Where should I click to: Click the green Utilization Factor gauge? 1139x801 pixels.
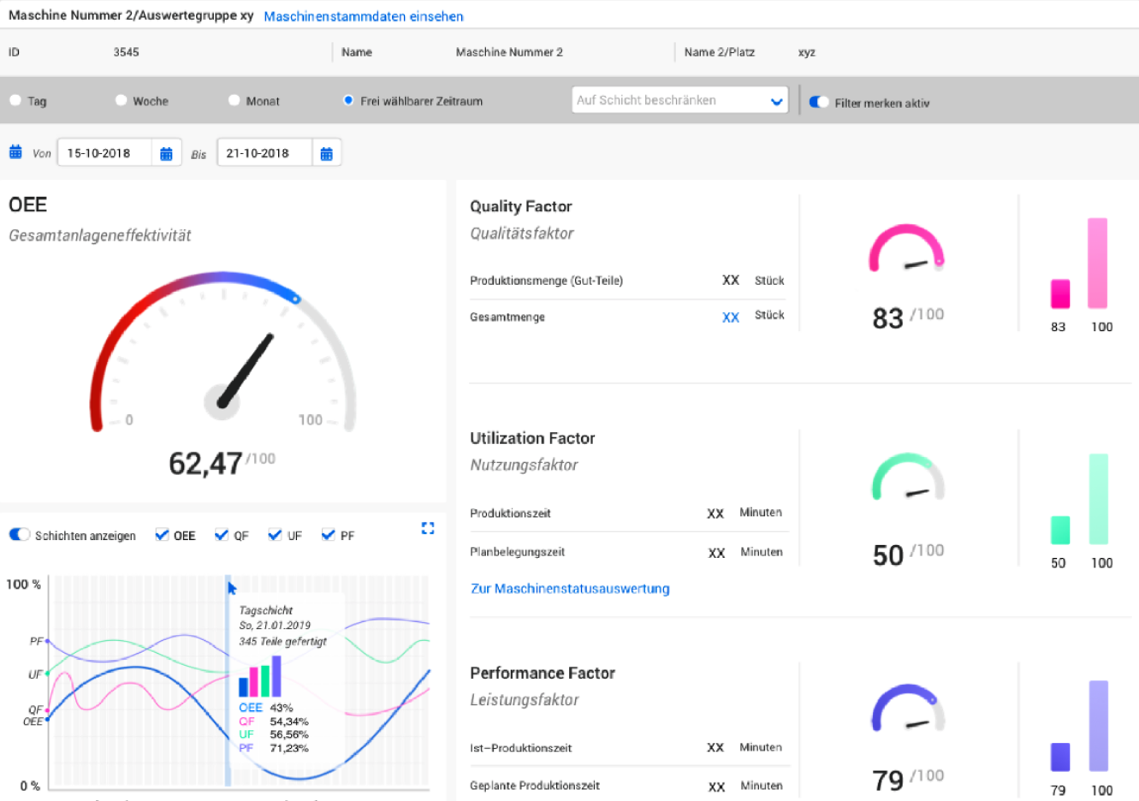click(908, 477)
